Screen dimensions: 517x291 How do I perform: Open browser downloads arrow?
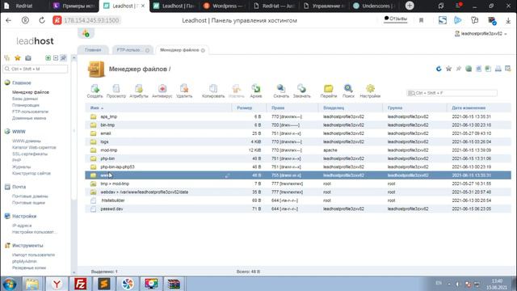[508, 20]
